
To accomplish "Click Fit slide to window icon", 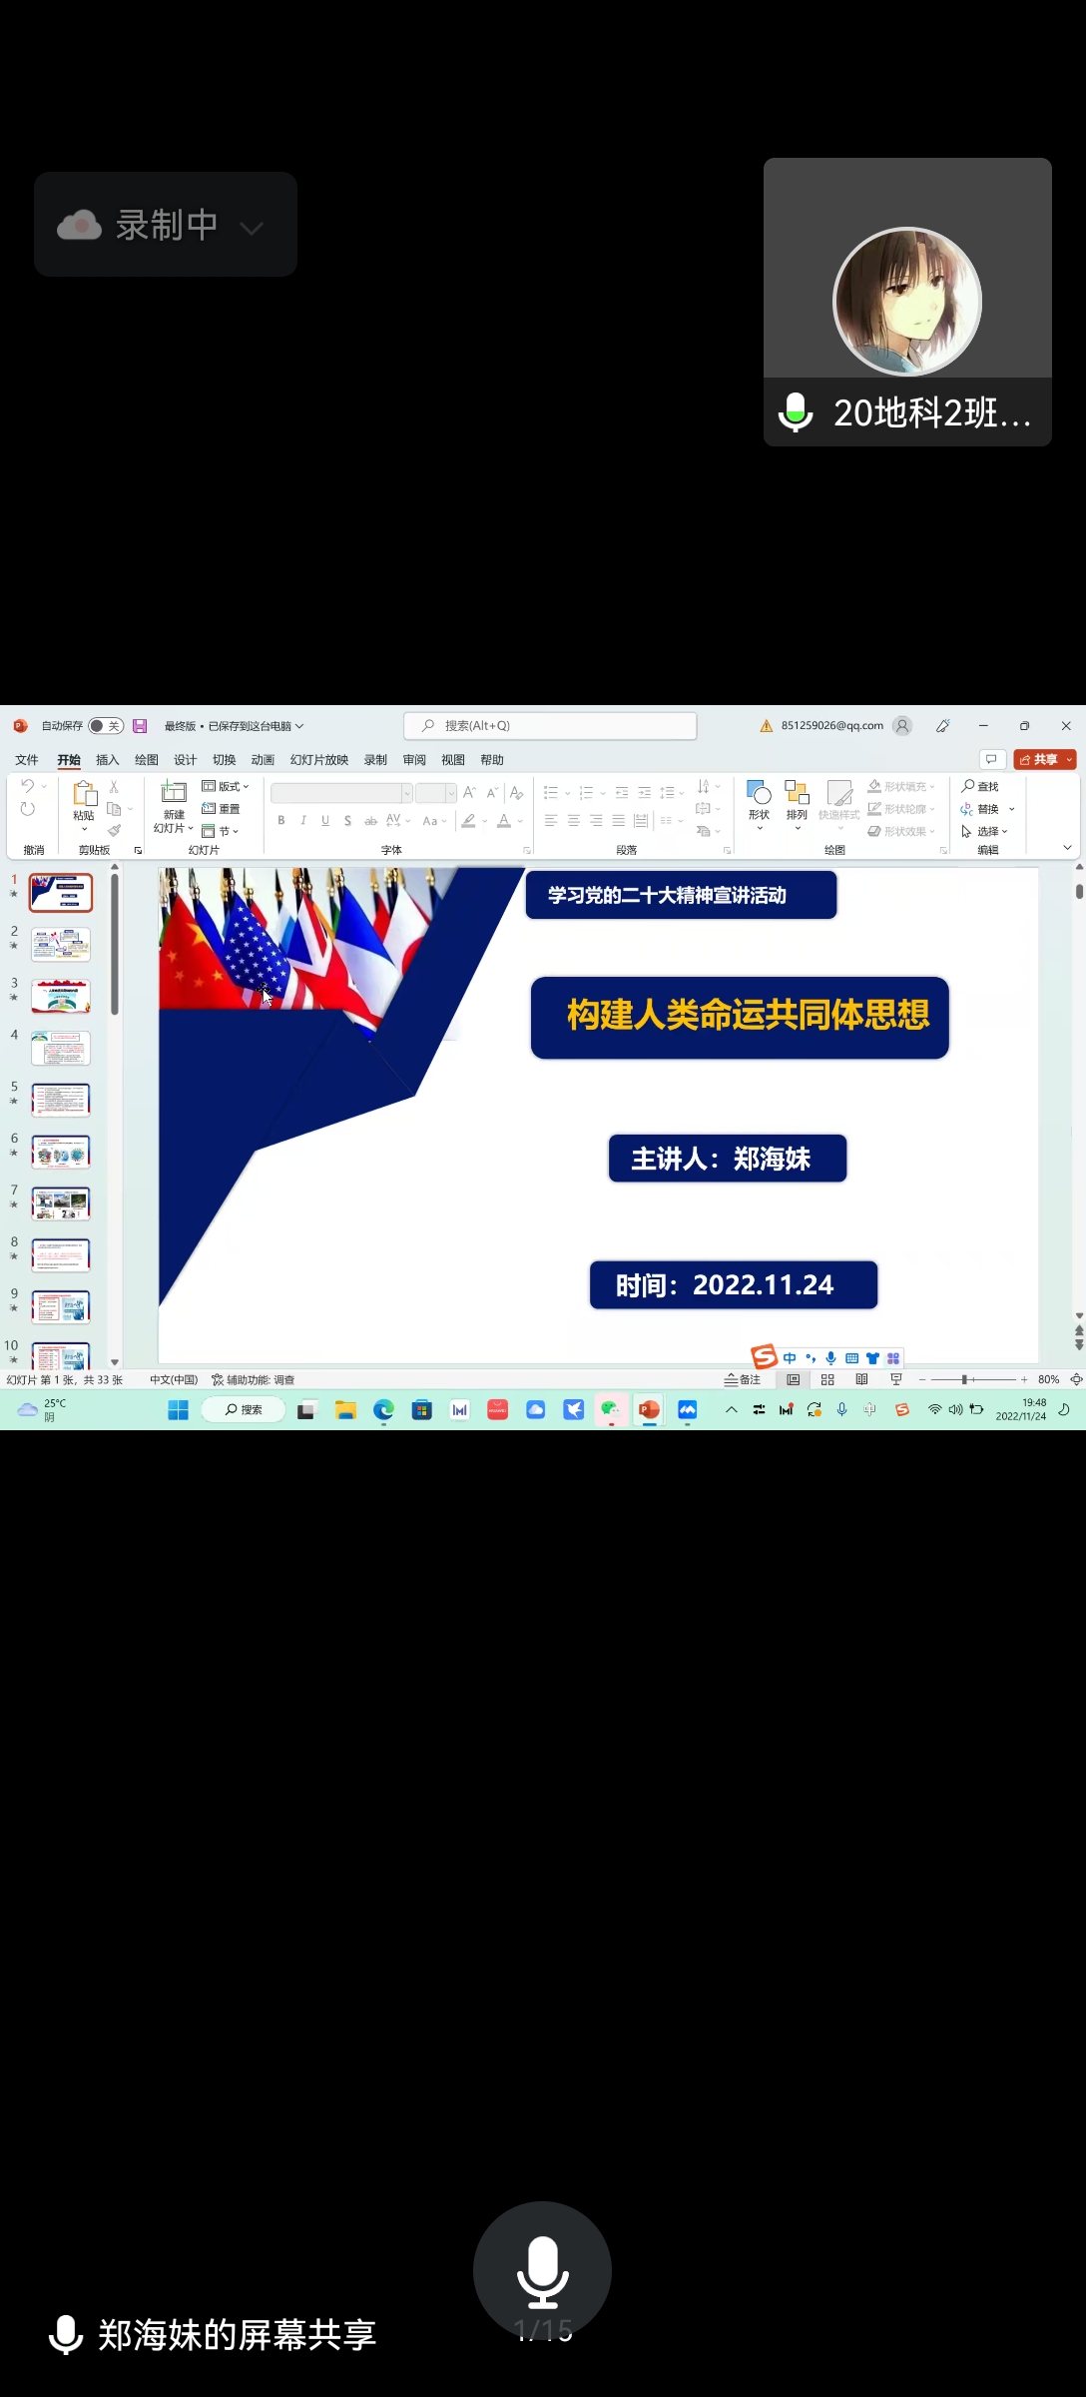I will [x=1076, y=1379].
